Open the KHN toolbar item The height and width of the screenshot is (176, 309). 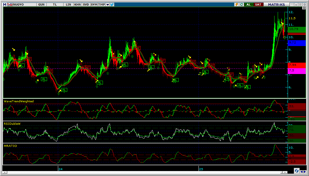click(x=77, y=5)
